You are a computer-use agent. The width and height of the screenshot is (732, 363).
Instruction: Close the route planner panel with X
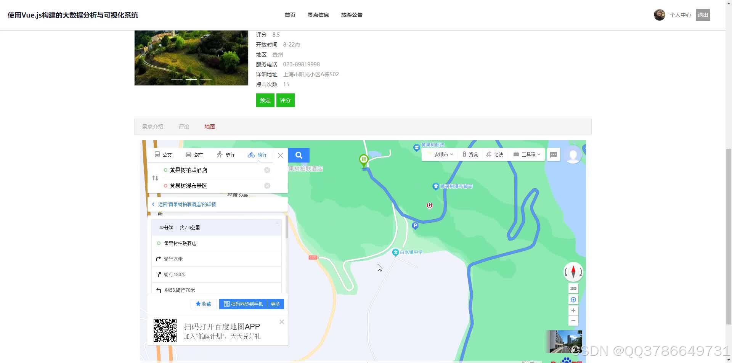pyautogui.click(x=280, y=155)
